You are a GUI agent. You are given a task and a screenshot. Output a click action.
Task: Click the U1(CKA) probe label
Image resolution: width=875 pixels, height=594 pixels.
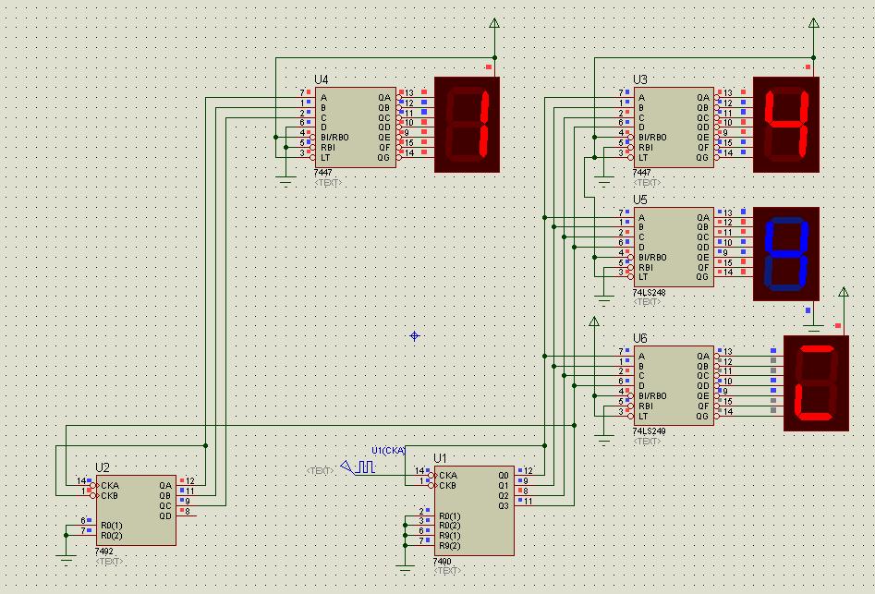tap(388, 451)
